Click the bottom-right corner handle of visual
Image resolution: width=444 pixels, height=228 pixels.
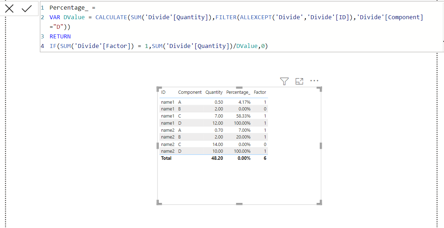(x=320, y=202)
